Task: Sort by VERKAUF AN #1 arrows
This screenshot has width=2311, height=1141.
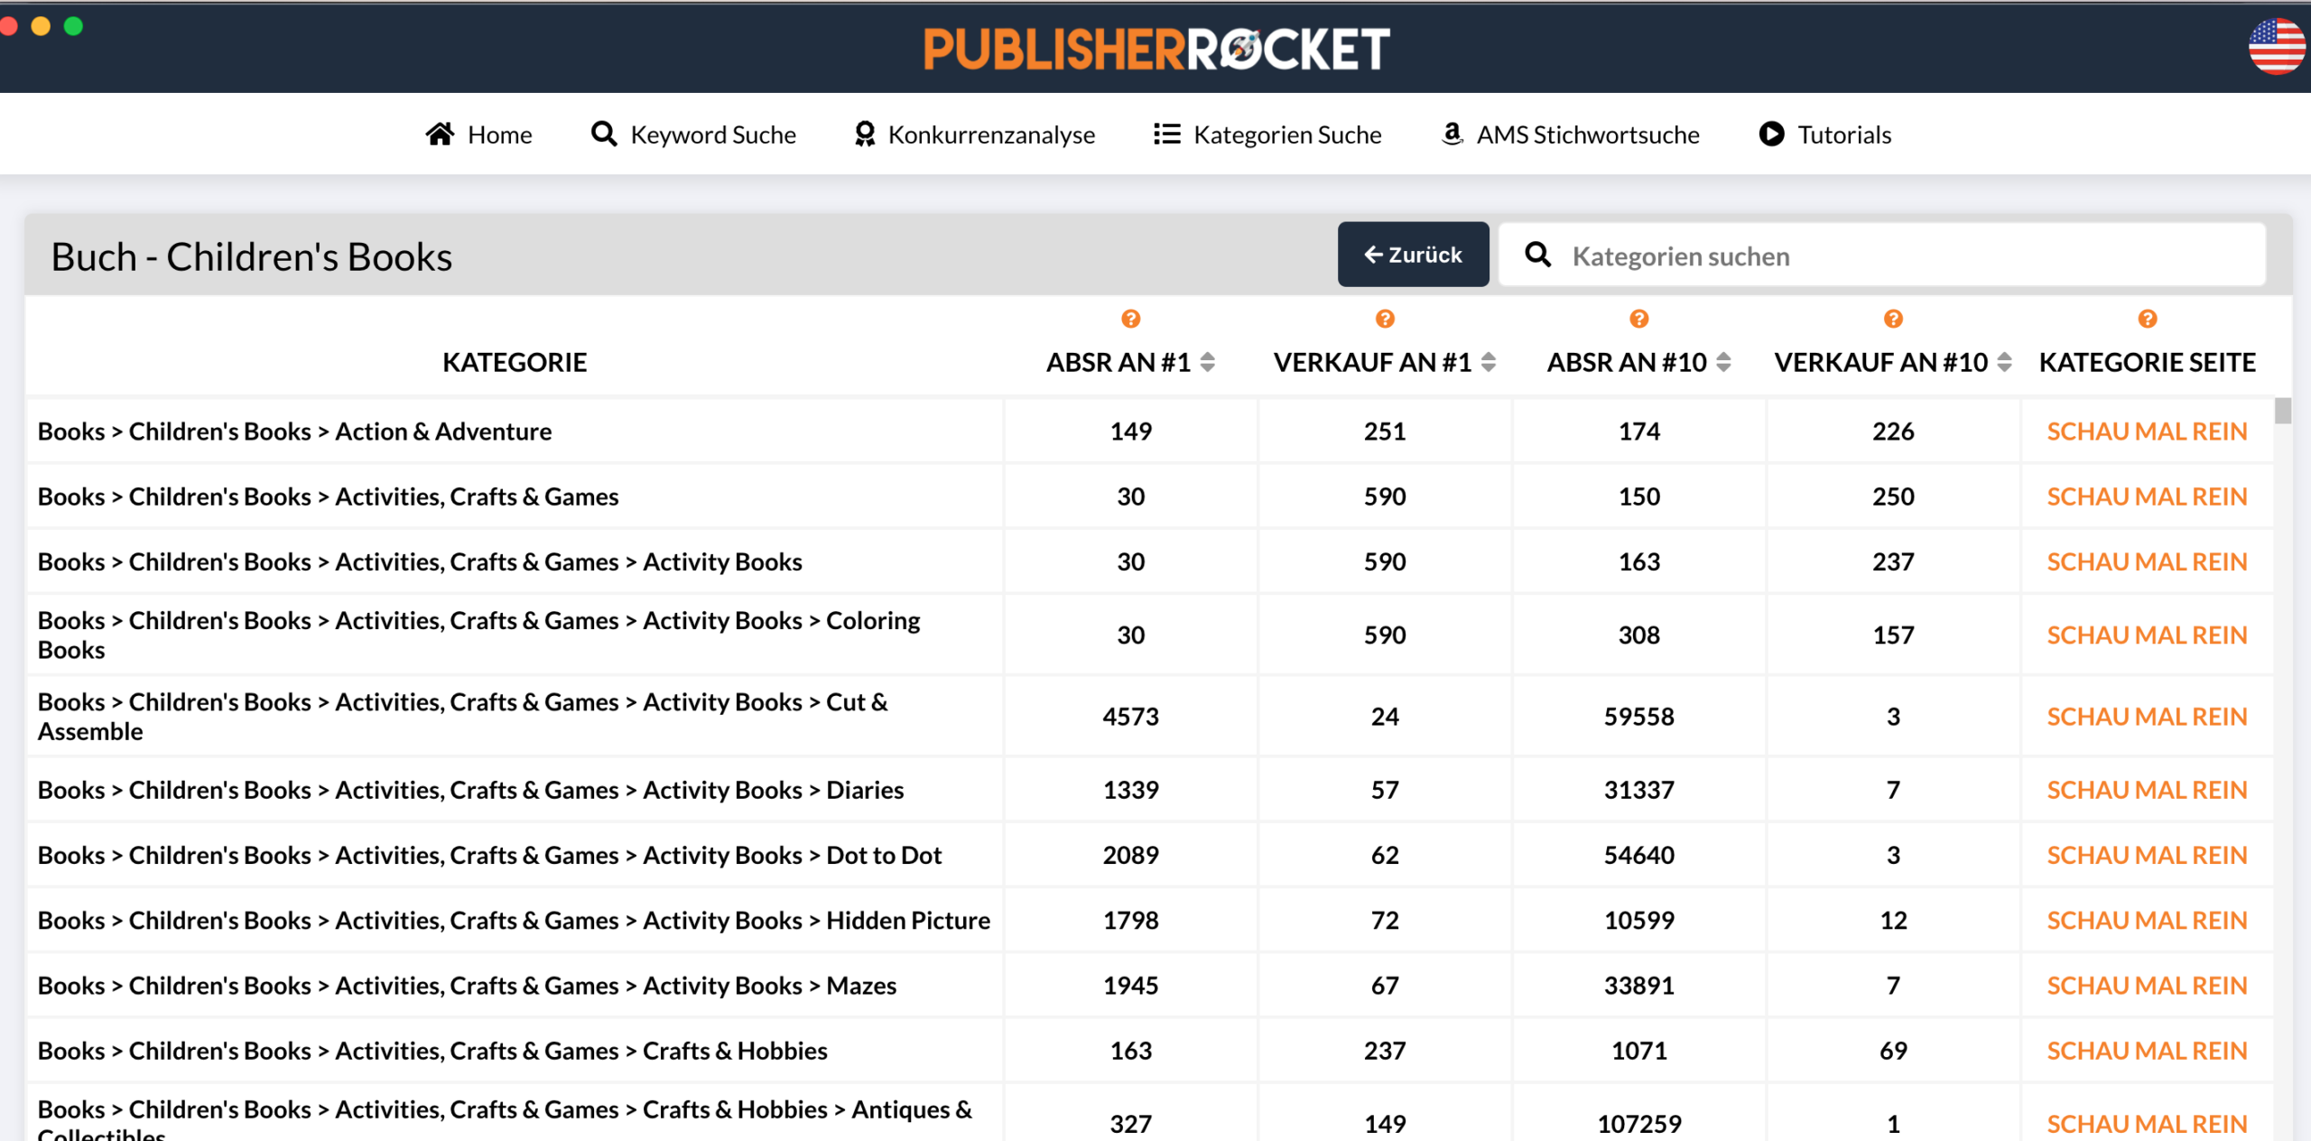Action: click(x=1489, y=362)
